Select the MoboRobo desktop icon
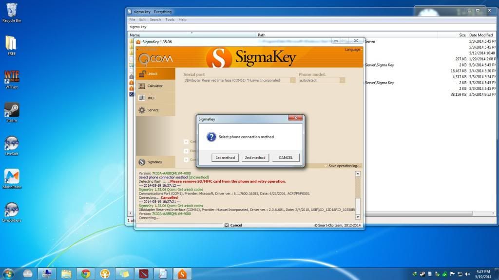Screen dimensions: 499x280 [x=12, y=178]
